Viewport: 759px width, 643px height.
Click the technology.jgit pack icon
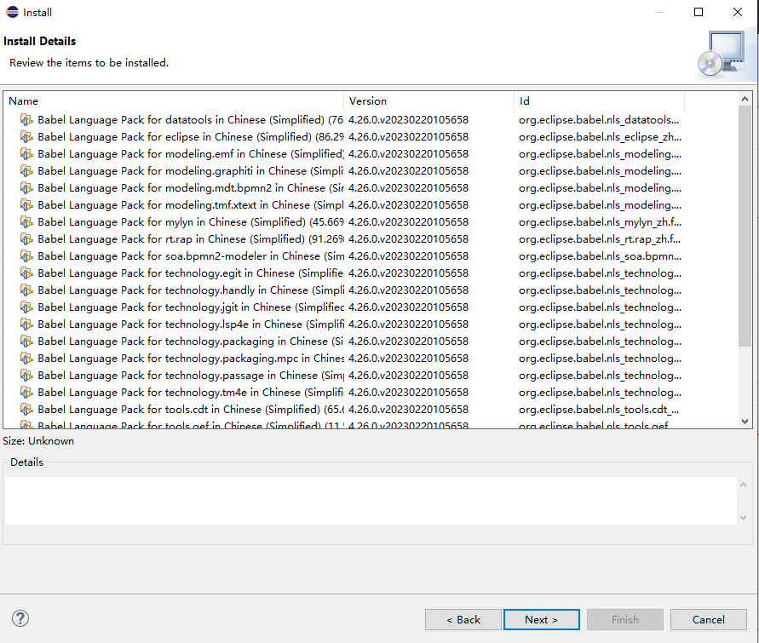26,307
